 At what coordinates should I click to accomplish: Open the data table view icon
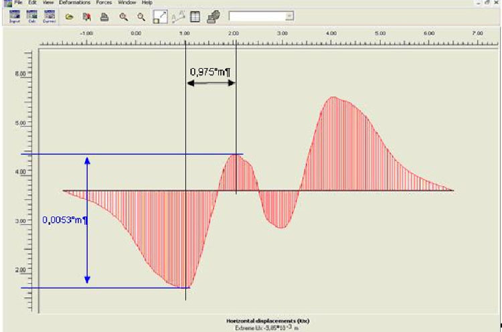195,15
